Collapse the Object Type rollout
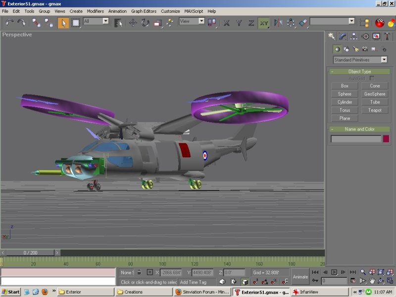 tap(360, 72)
